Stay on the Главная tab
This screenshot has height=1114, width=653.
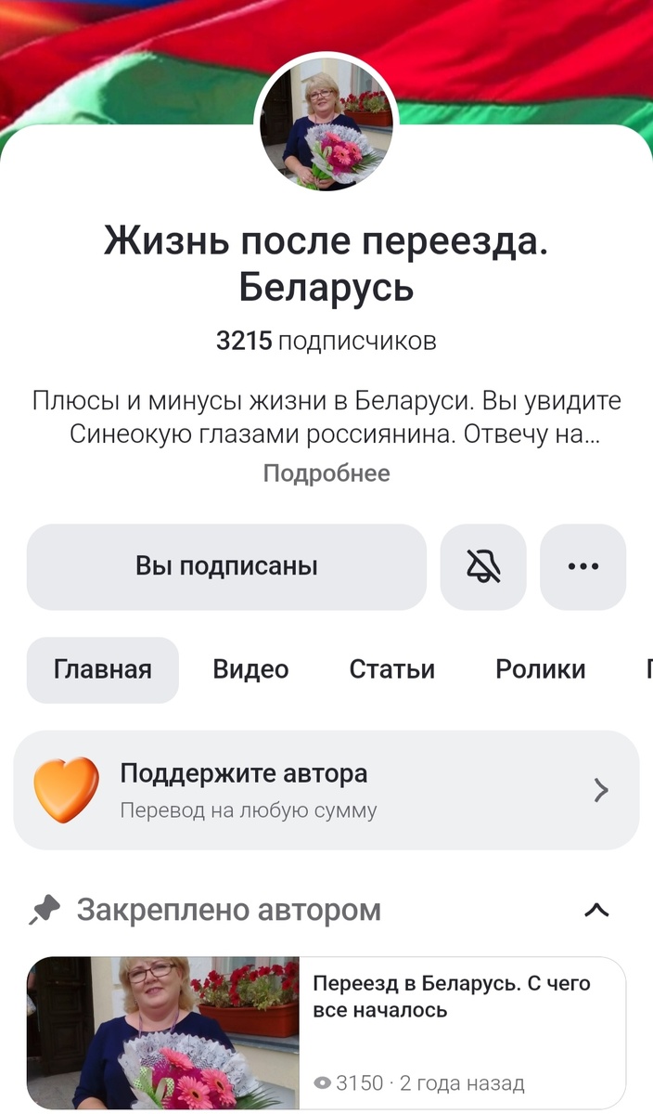[102, 669]
